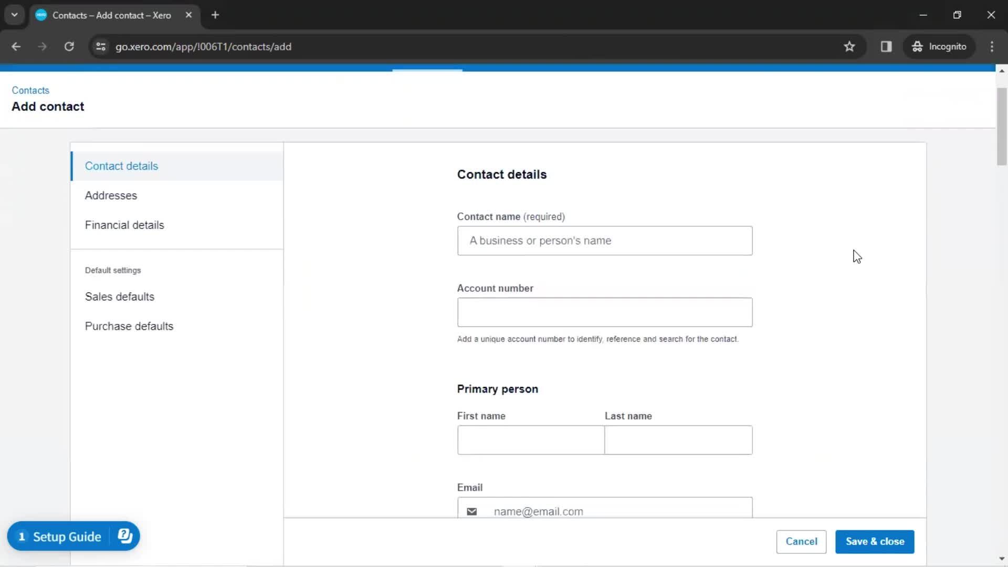The height and width of the screenshot is (567, 1008).
Task: Open Purchase defaults settings
Action: 177,326
